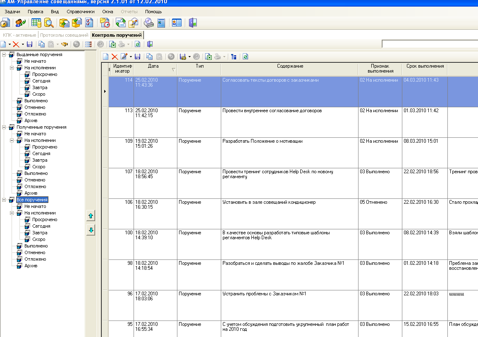Open dropdown arrow next to edit pencil icon
The height and width of the screenshot is (337, 478).
coord(131,57)
